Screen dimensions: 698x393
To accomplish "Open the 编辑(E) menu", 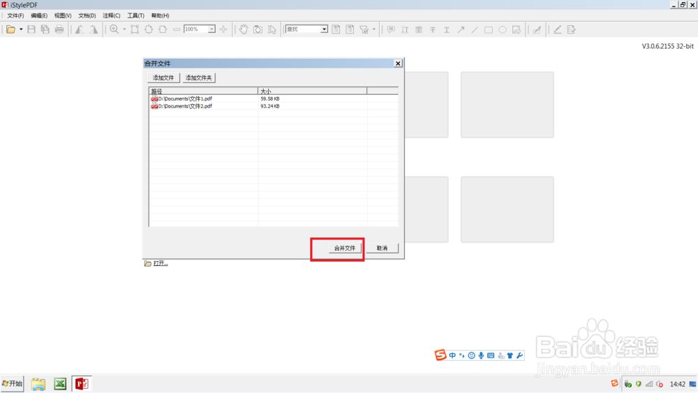I will tap(39, 15).
